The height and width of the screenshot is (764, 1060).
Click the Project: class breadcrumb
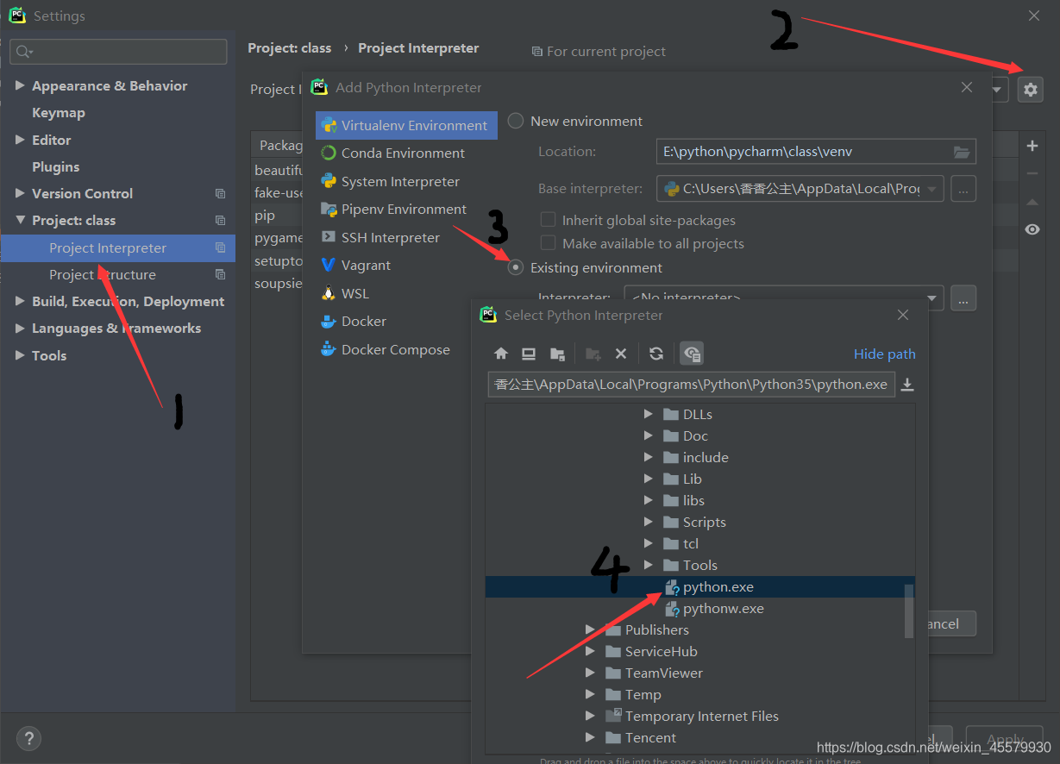[290, 48]
